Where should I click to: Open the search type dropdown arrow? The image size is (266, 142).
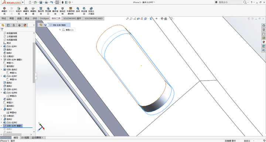pos(248,2)
